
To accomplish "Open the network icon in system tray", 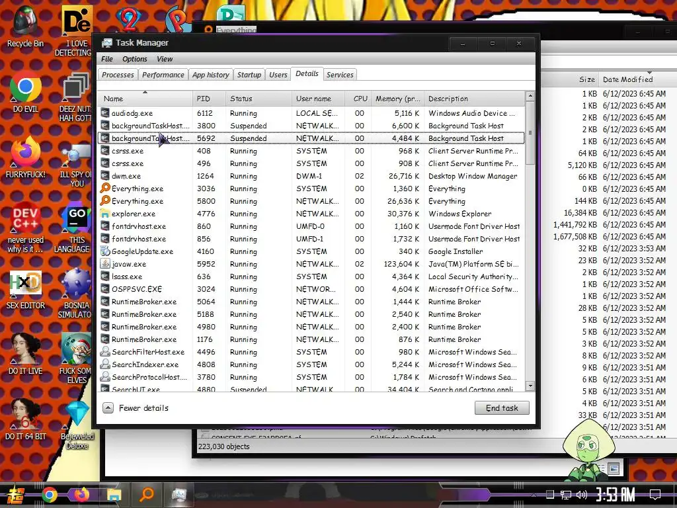I will (566, 495).
